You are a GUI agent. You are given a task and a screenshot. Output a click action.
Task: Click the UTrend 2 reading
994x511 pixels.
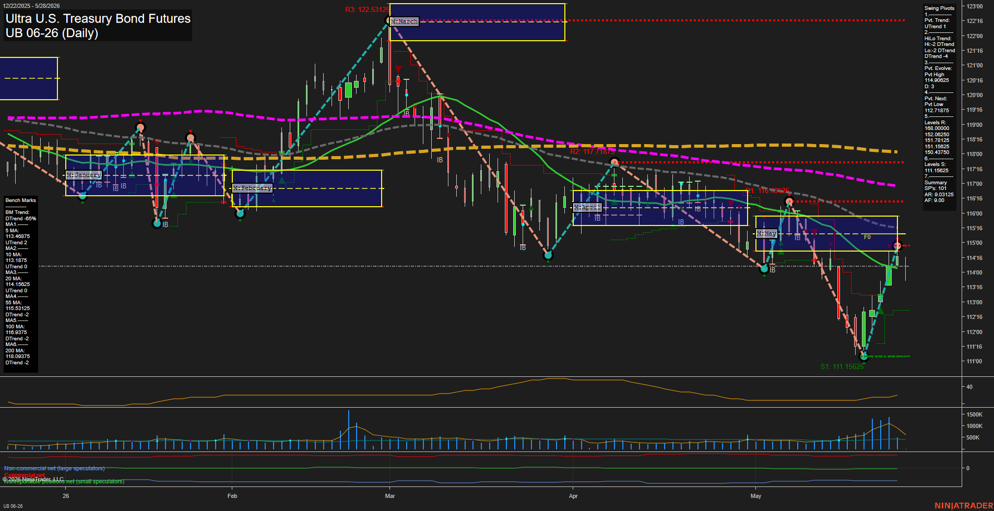(16, 243)
